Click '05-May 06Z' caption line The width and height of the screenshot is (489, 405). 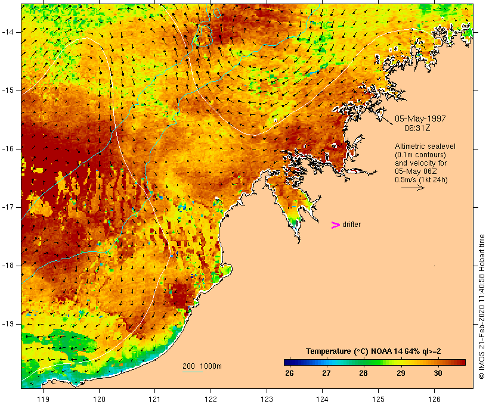point(416,172)
